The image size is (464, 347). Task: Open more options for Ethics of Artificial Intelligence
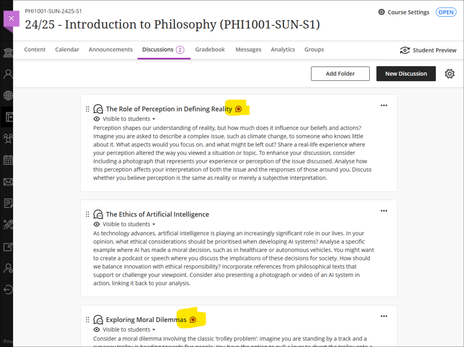(x=384, y=211)
